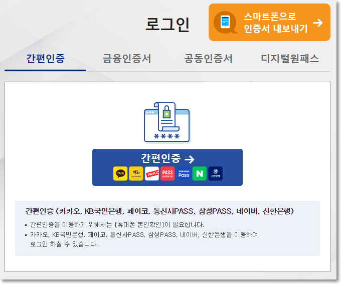
Task: Select the Samsung Pass icon
Action: [x=184, y=174]
